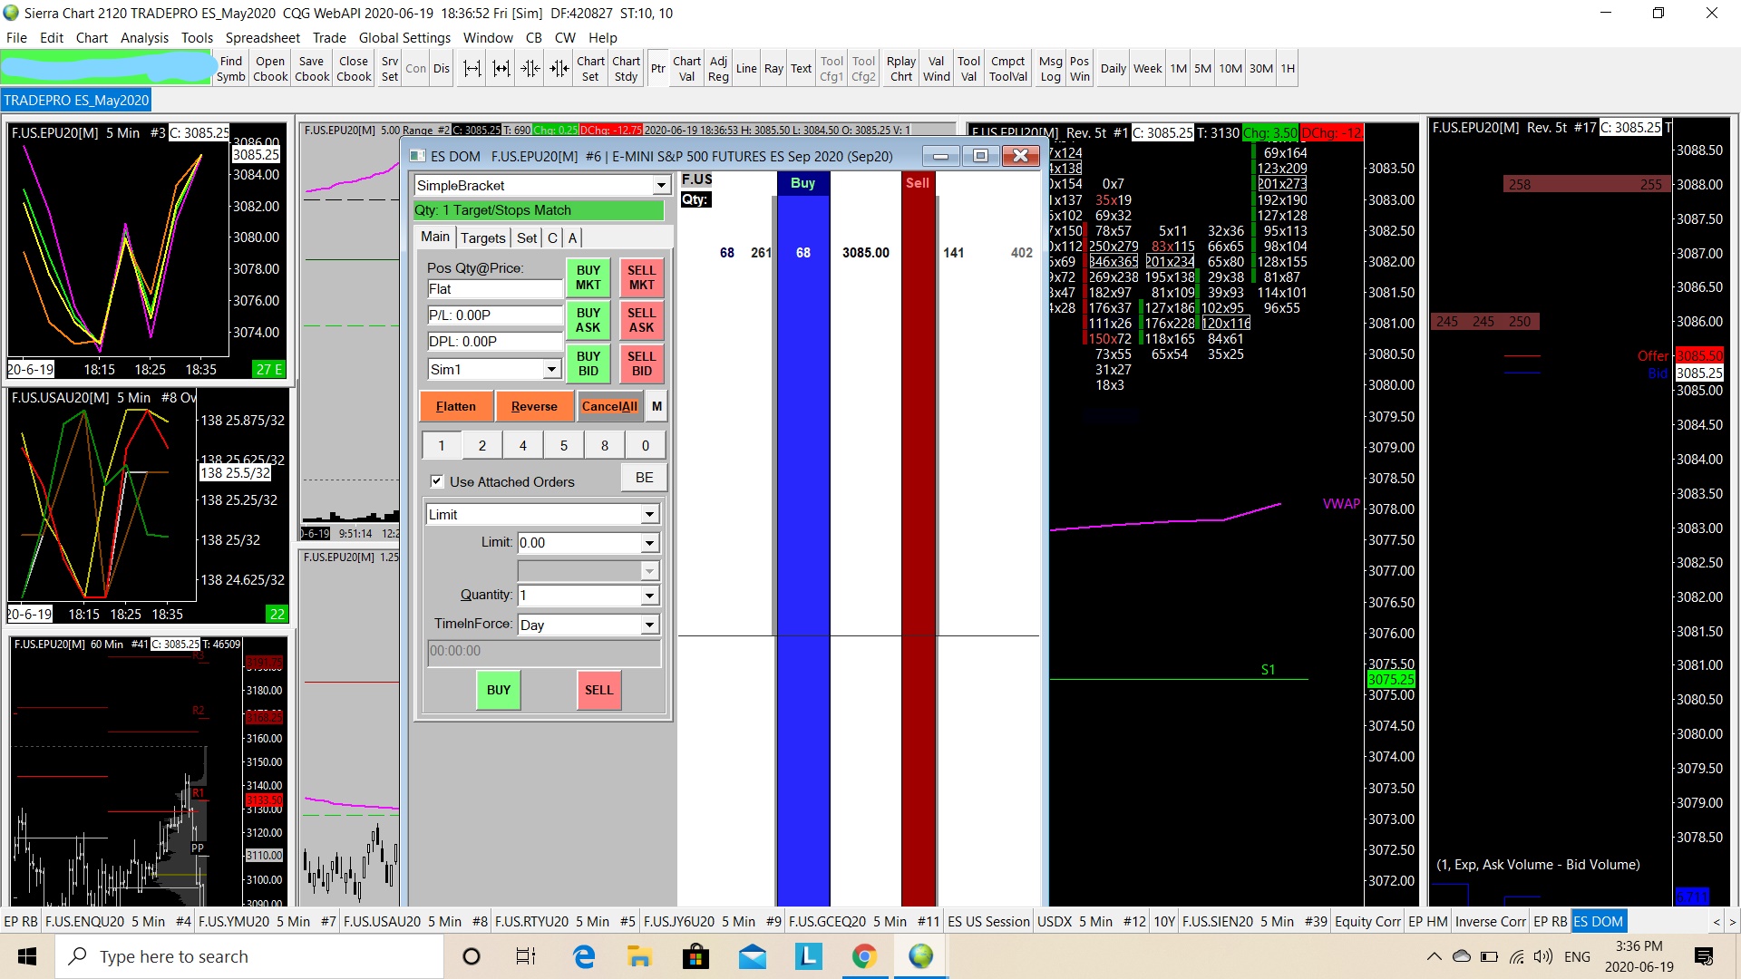The image size is (1741, 979).
Task: Select the Ray drawing tool
Action: click(x=773, y=69)
